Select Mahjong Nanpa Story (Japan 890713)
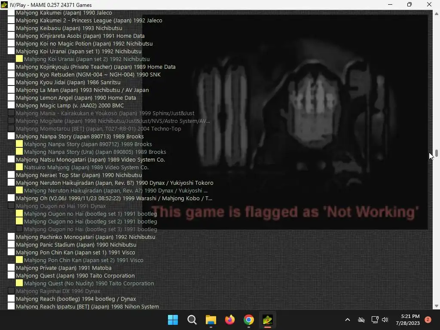 click(79, 136)
